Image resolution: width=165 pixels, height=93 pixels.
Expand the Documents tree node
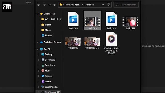tap(39, 60)
